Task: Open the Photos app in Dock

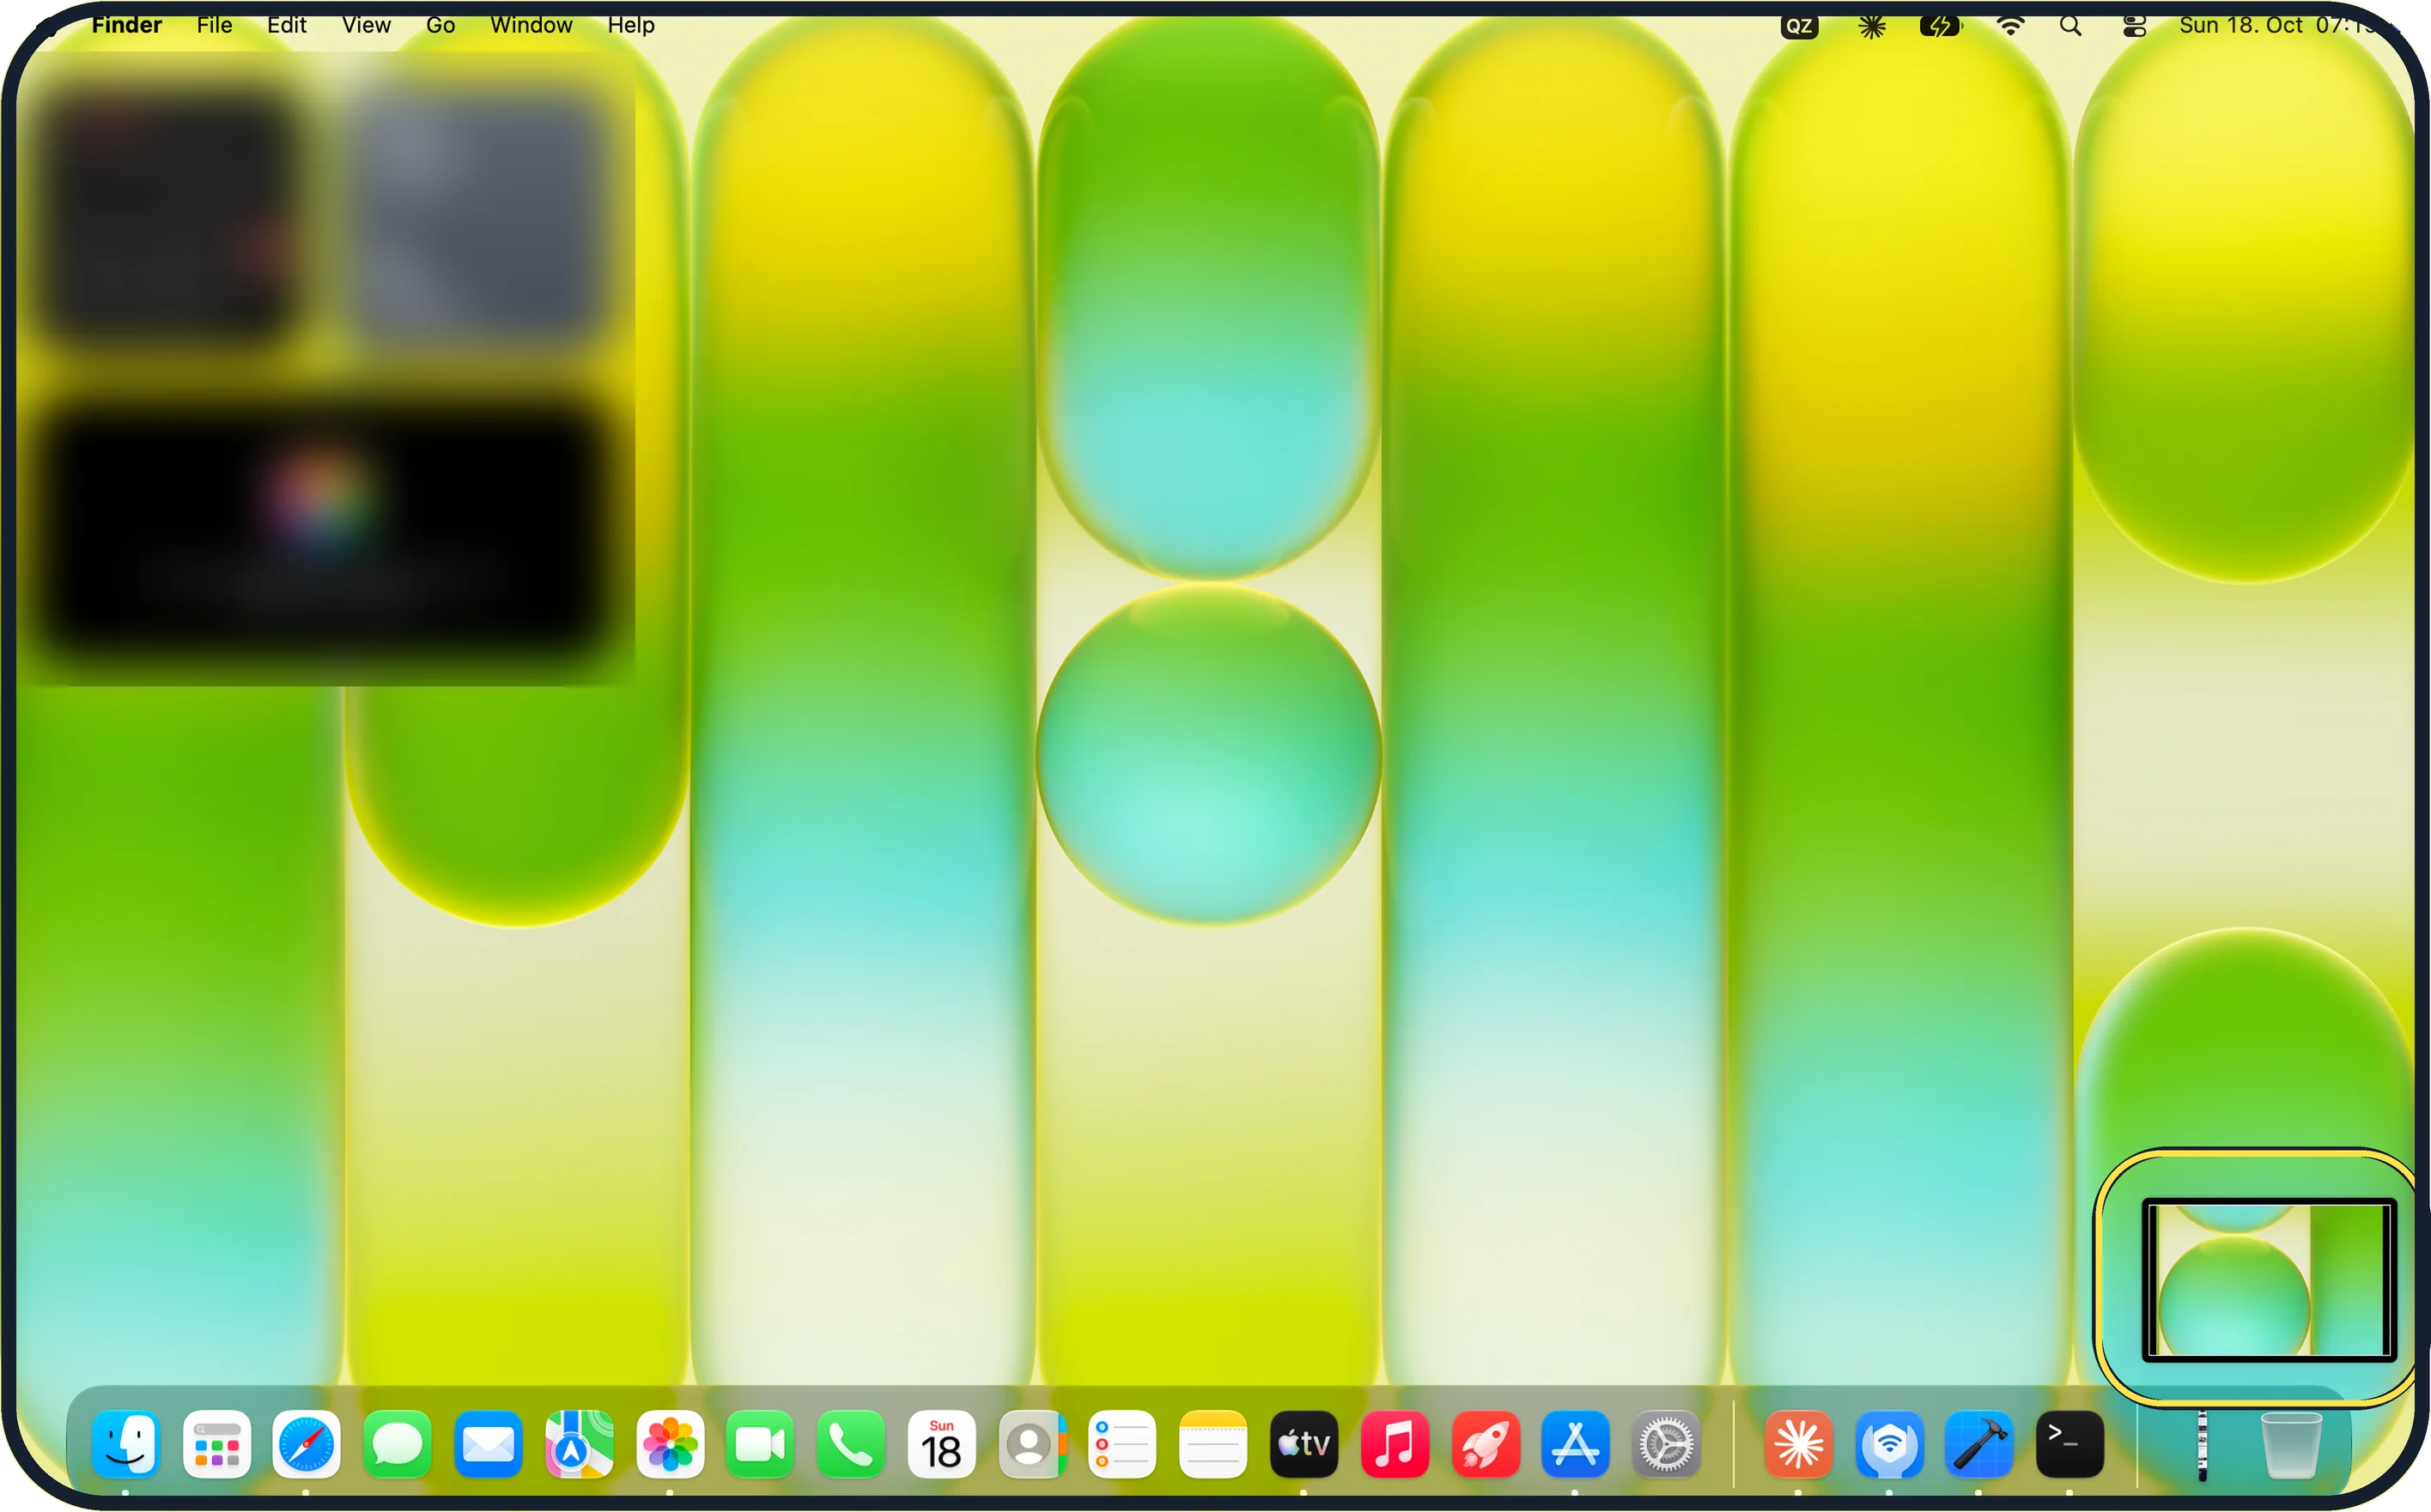Action: click(671, 1444)
